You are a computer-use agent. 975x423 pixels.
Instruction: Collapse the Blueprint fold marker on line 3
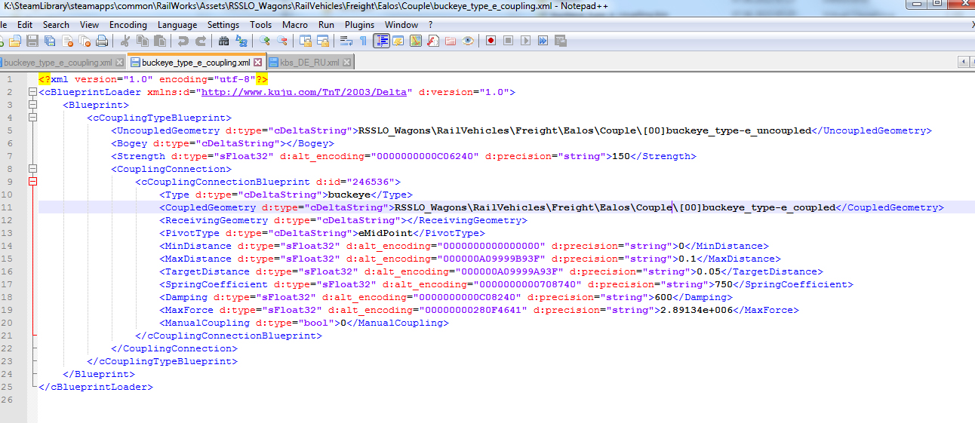[32, 105]
